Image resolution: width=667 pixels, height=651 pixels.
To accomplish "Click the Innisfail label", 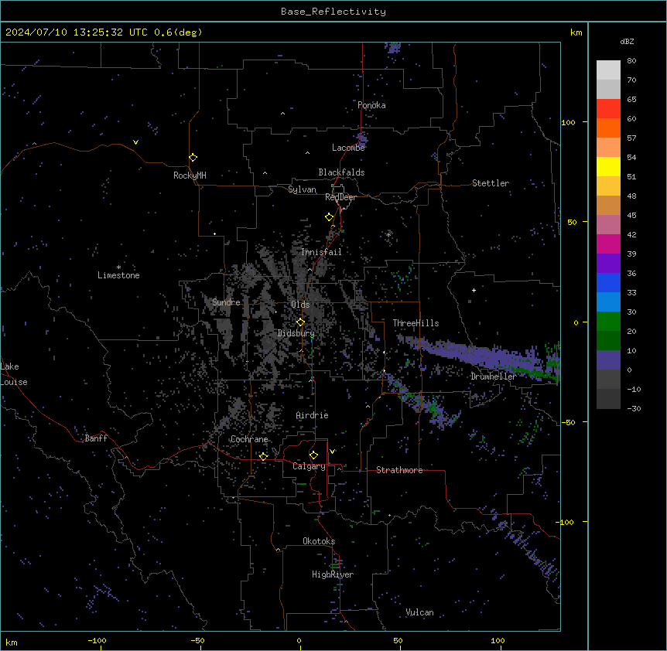I will tap(321, 252).
